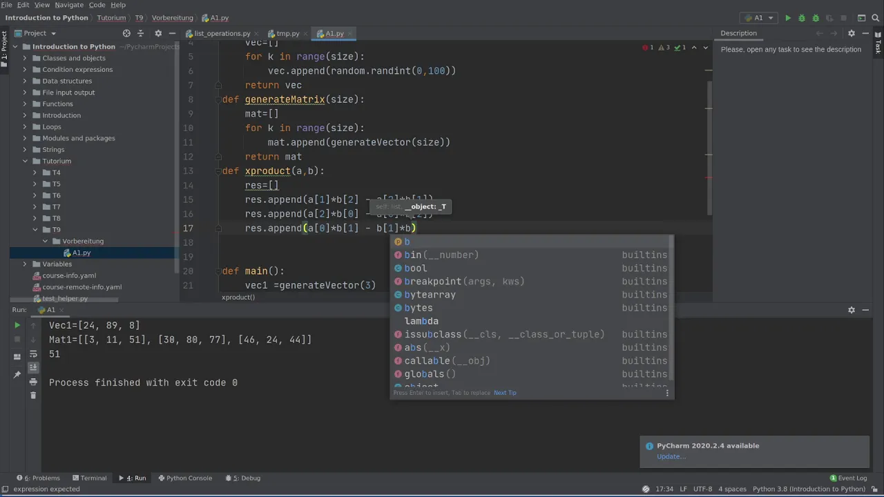
Task: Click the first green Debug bug icon
Action: click(802, 18)
